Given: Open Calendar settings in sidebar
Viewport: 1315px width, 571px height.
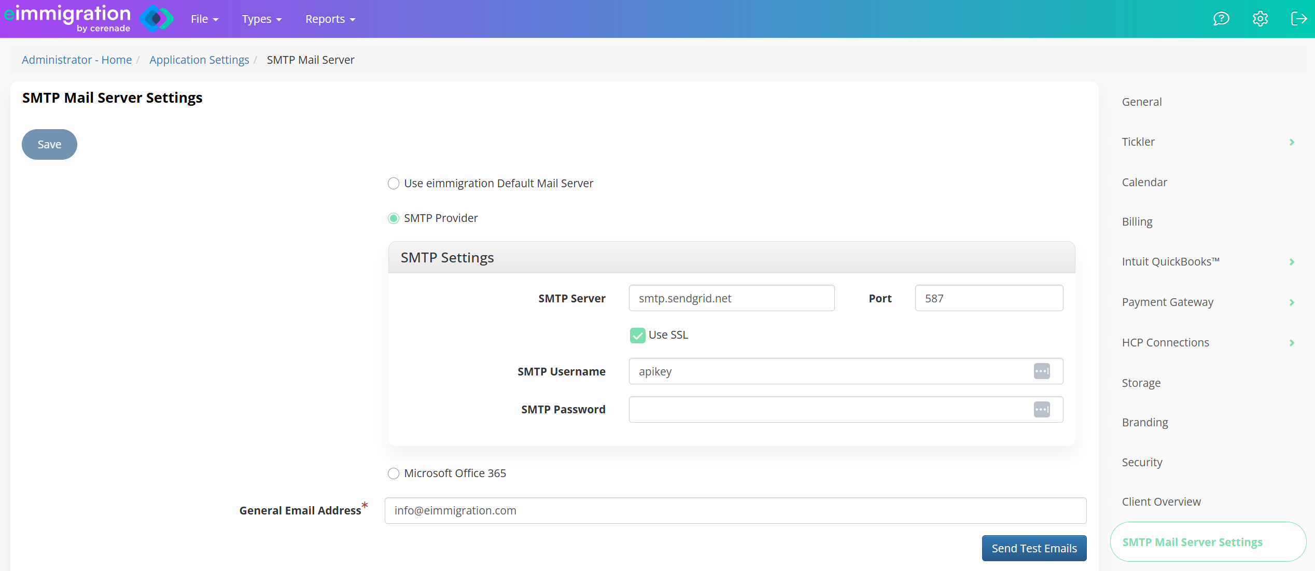Looking at the screenshot, I should (1144, 183).
